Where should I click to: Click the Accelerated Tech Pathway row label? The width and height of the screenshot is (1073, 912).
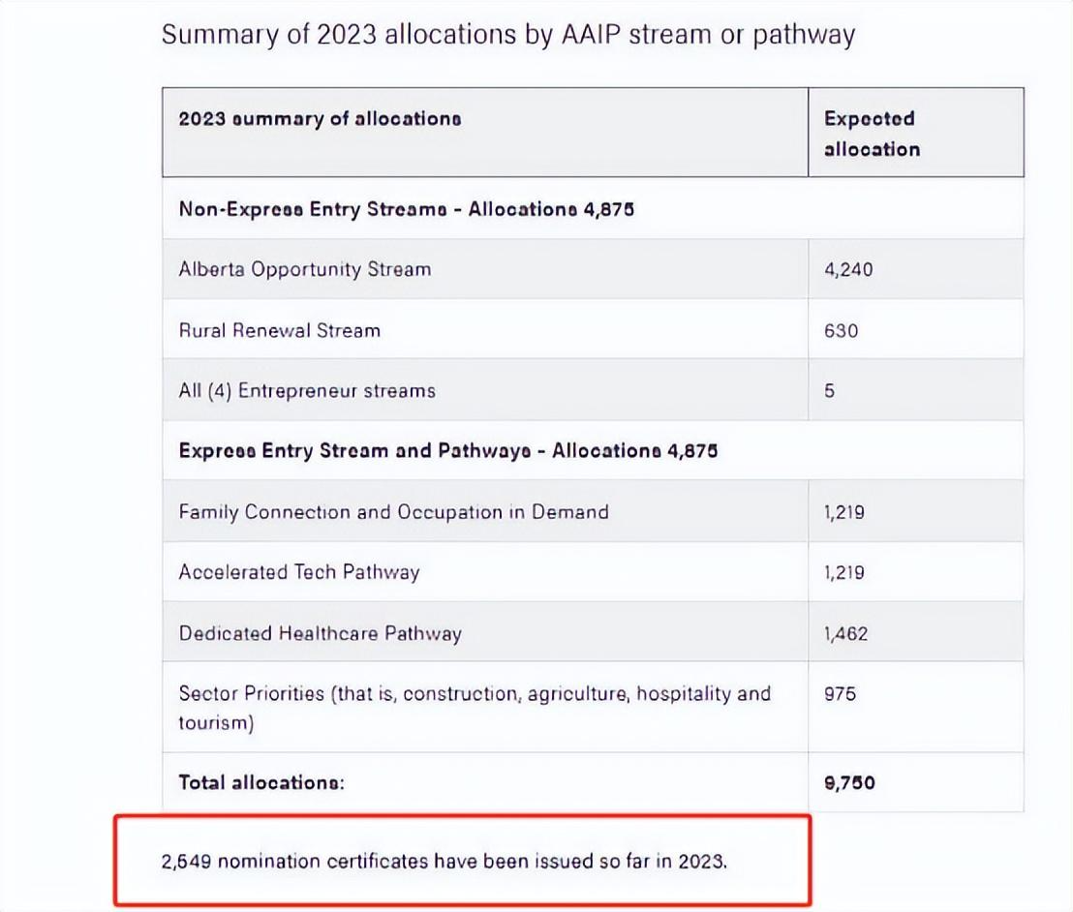click(298, 572)
